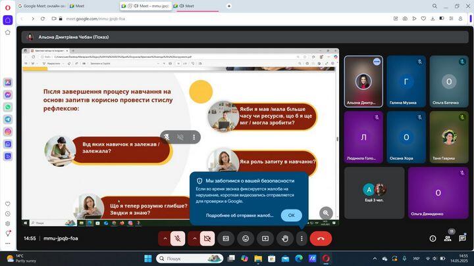Click the Present now screen share button

265,238
